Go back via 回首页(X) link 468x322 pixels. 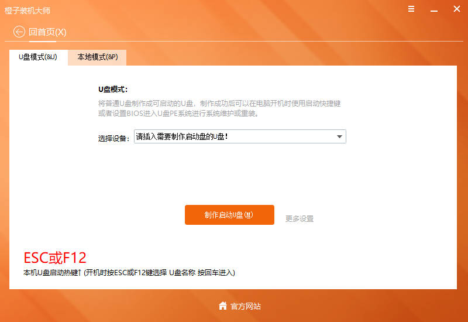click(x=47, y=32)
